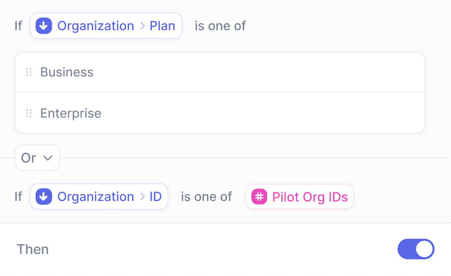Click the chevron separator before Plan
Screen dimensions: 451x276
(x=142, y=26)
